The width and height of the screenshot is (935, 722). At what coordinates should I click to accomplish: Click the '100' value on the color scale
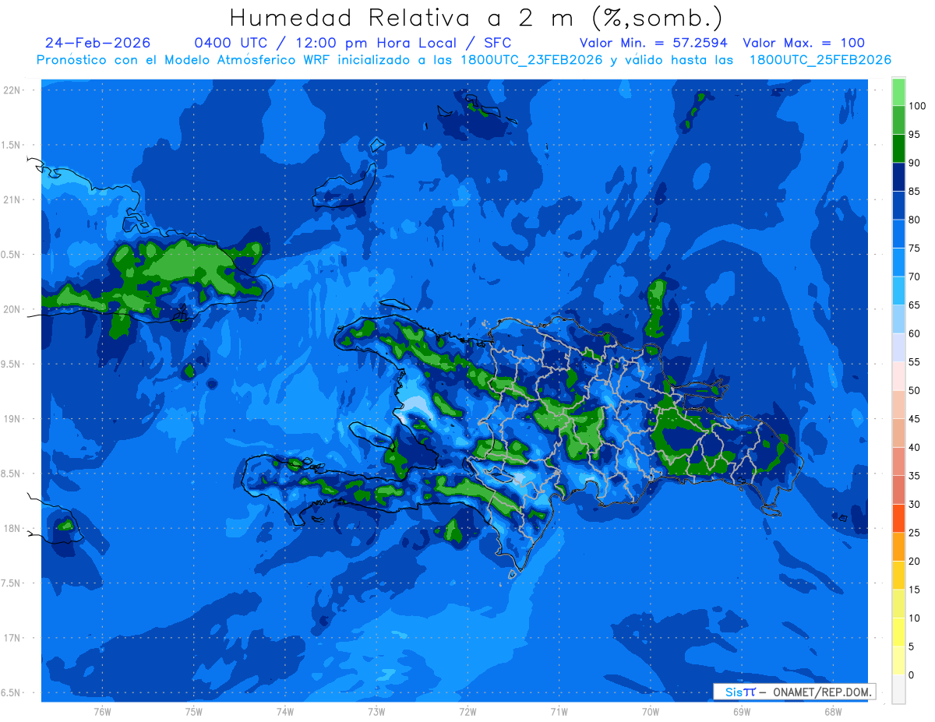917,106
